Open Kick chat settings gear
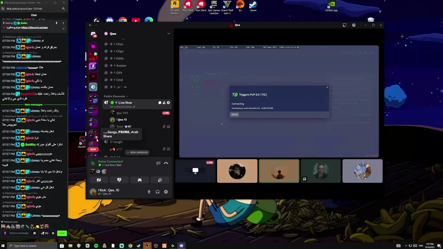Screen dimensions: 443x249 pos(53,233)
